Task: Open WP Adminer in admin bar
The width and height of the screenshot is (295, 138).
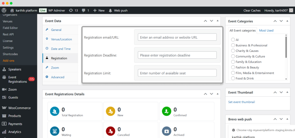Action: (57, 11)
